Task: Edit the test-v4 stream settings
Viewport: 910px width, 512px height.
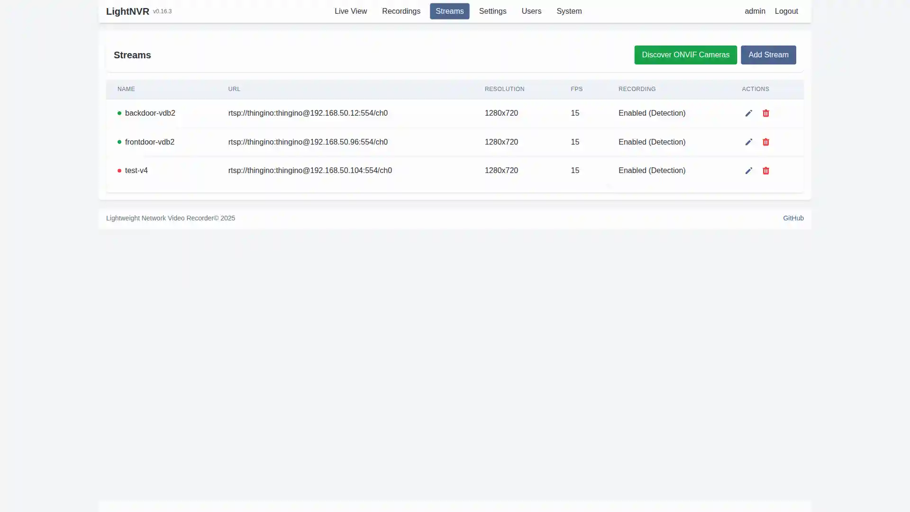Action: [748, 171]
